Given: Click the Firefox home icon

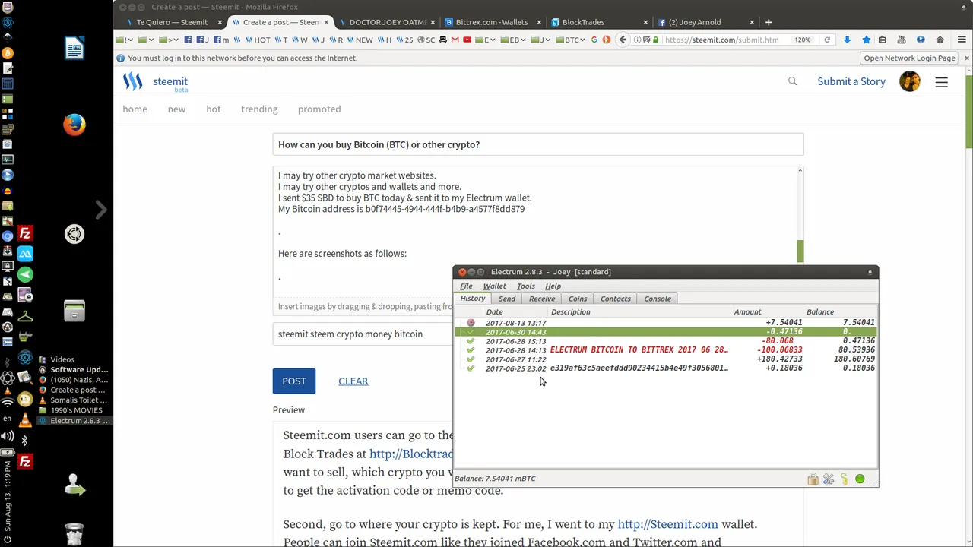Looking at the screenshot, I should click(x=940, y=40).
